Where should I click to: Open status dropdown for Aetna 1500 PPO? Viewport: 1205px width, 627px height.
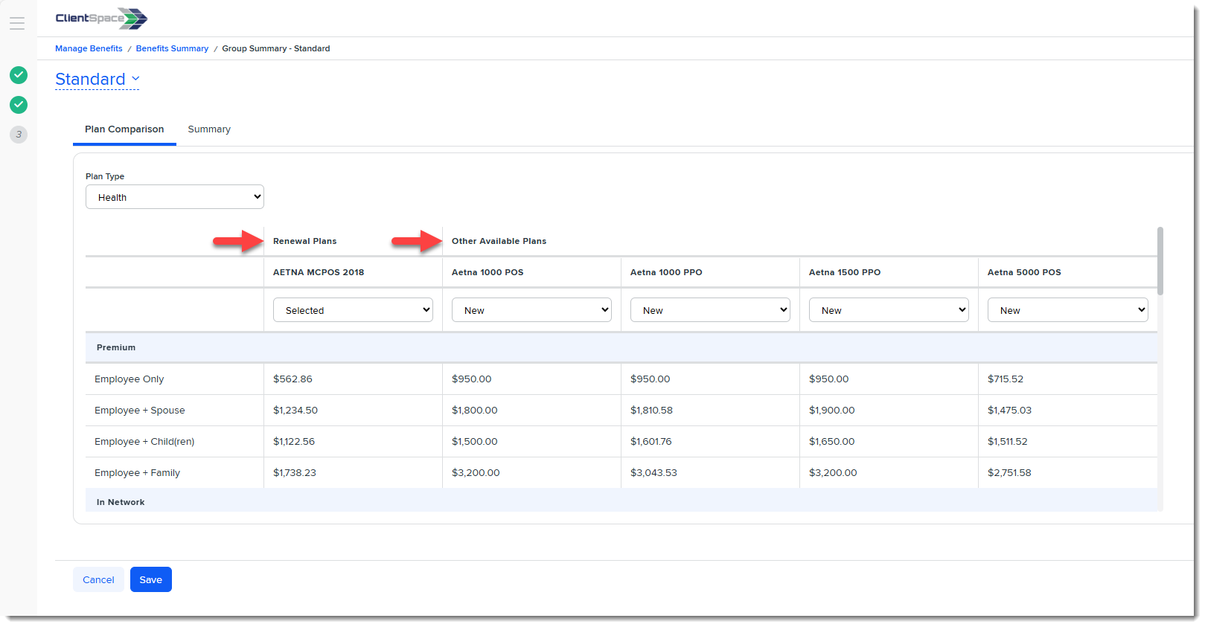(889, 310)
